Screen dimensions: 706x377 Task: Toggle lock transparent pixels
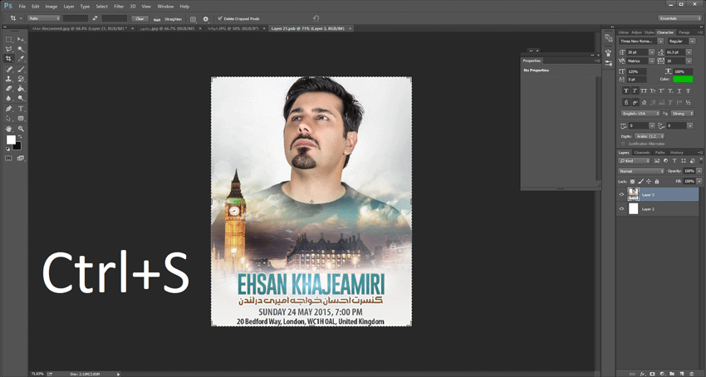pyautogui.click(x=632, y=182)
